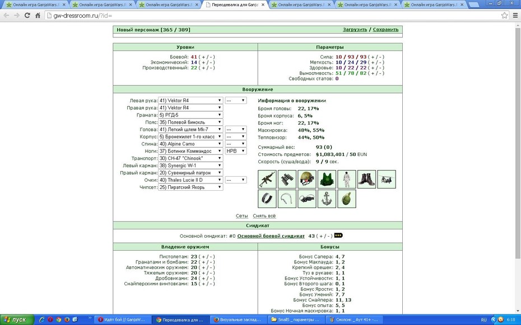Adjust Снайперскими винтовками skill + / - control
The width and height of the screenshot is (521, 325).
click(x=207, y=284)
